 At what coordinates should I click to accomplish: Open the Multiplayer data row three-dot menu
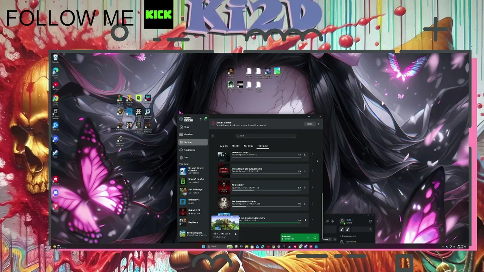coord(312,171)
